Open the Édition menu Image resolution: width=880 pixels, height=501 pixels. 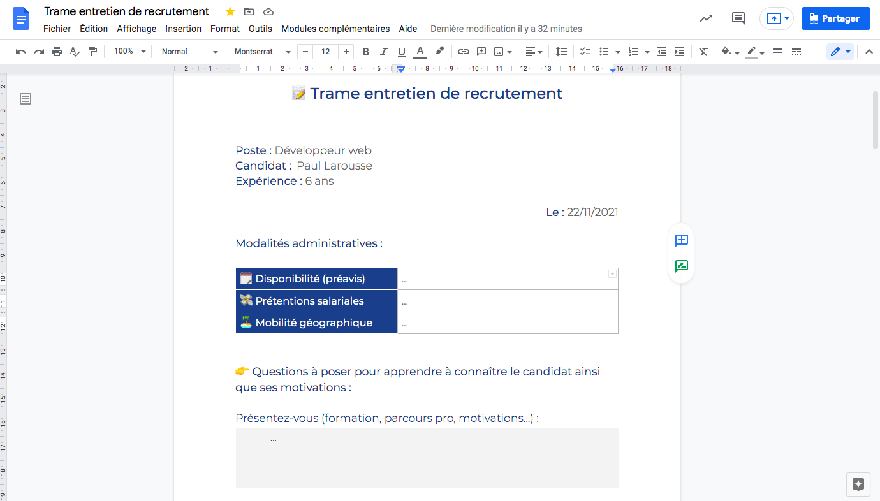coord(94,29)
